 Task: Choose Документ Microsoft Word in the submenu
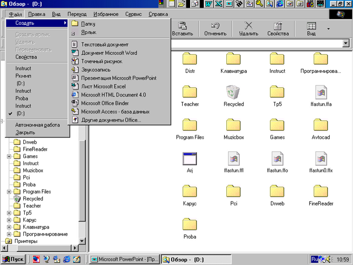coord(120,53)
